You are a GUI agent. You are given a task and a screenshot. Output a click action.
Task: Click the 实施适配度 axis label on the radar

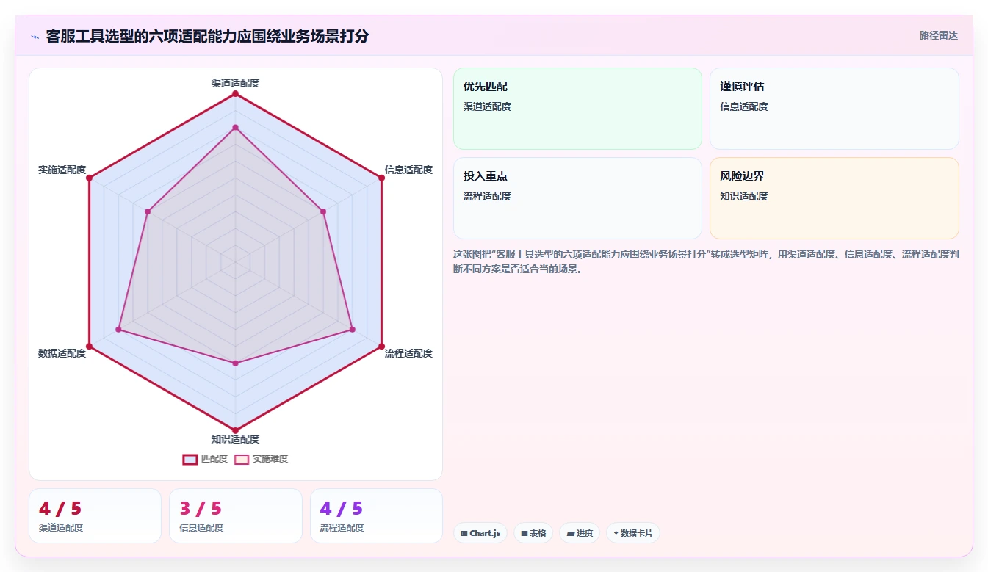click(62, 170)
